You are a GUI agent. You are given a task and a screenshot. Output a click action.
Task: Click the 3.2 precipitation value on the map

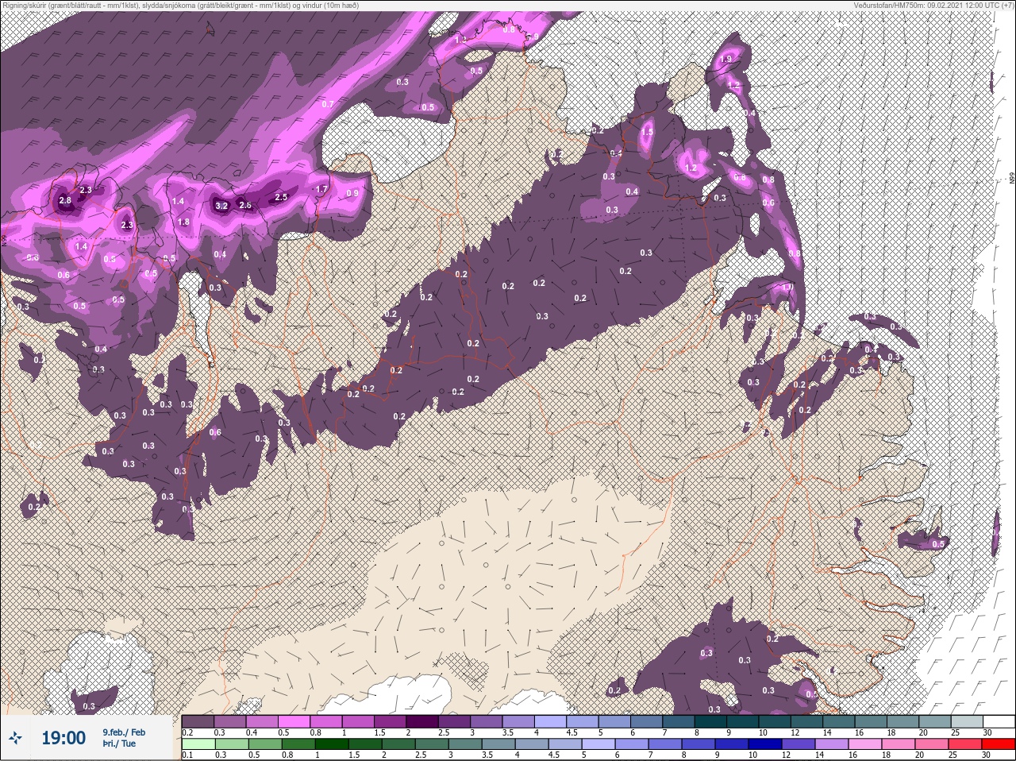point(221,206)
